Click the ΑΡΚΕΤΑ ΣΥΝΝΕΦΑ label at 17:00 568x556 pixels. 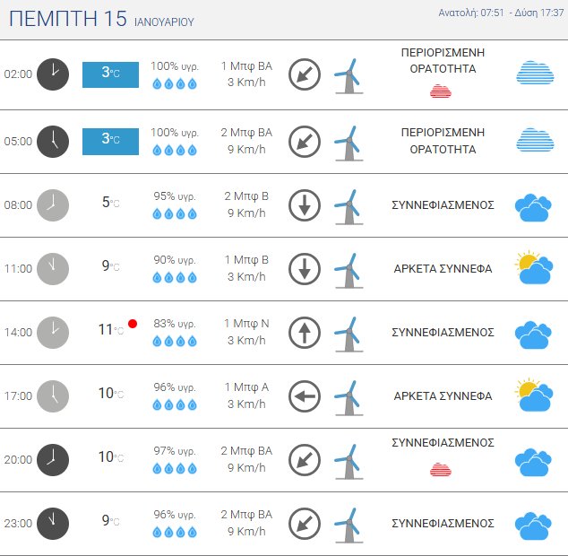click(443, 395)
